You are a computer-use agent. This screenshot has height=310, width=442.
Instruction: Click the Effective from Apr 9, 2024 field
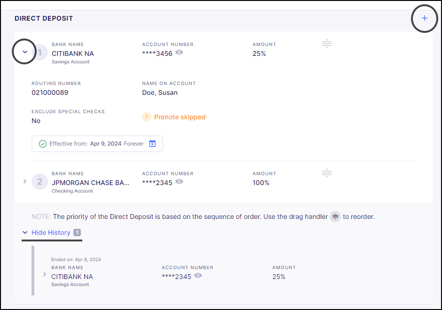click(96, 144)
